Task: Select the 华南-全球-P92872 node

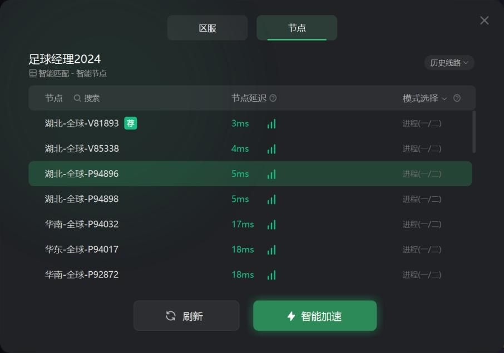Action: pos(82,275)
